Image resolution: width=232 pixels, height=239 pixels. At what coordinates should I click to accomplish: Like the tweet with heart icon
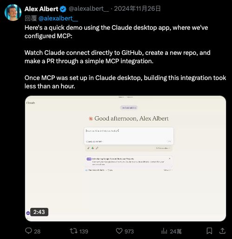pos(119,231)
